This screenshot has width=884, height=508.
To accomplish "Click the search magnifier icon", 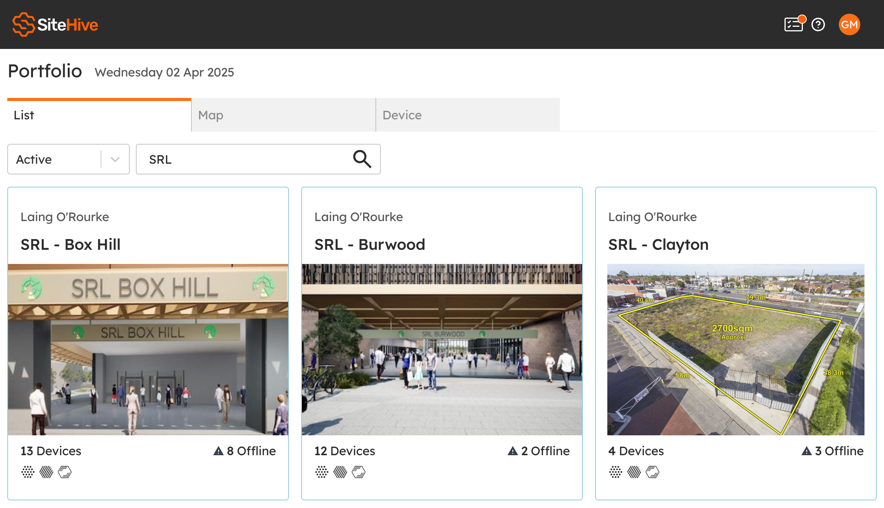I will click(x=362, y=159).
